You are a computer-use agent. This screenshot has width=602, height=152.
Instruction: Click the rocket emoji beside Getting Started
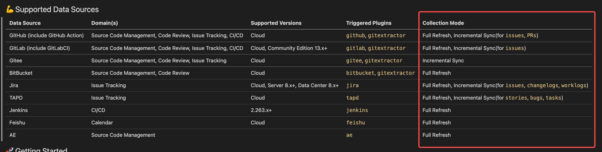(x=10, y=150)
